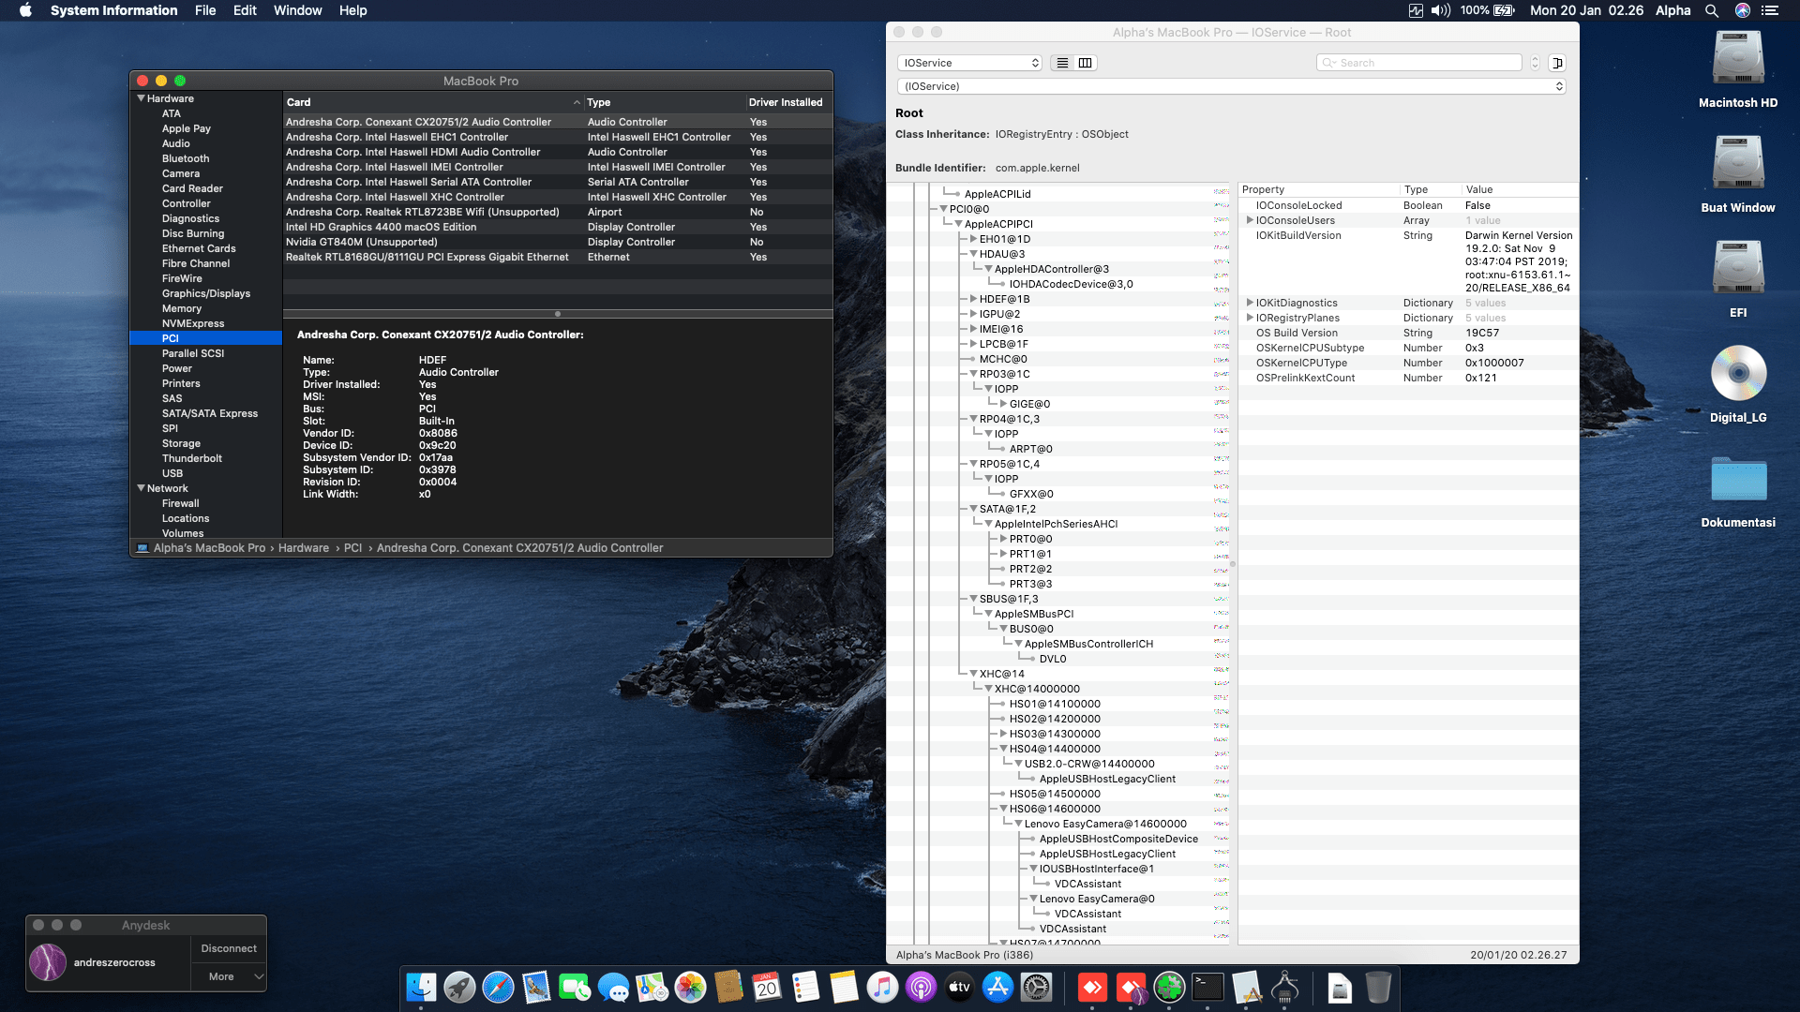
Task: Click the battery icon in the menu bar
Action: point(1503,10)
